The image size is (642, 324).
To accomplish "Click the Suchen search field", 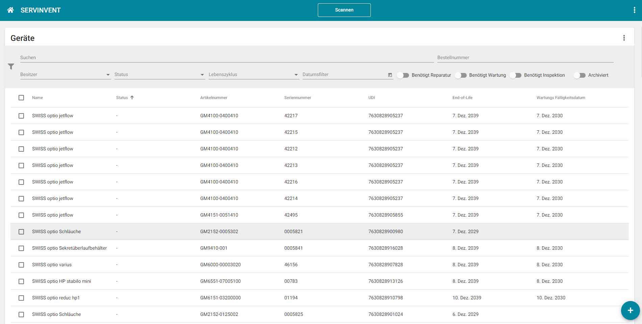I will [226, 58].
